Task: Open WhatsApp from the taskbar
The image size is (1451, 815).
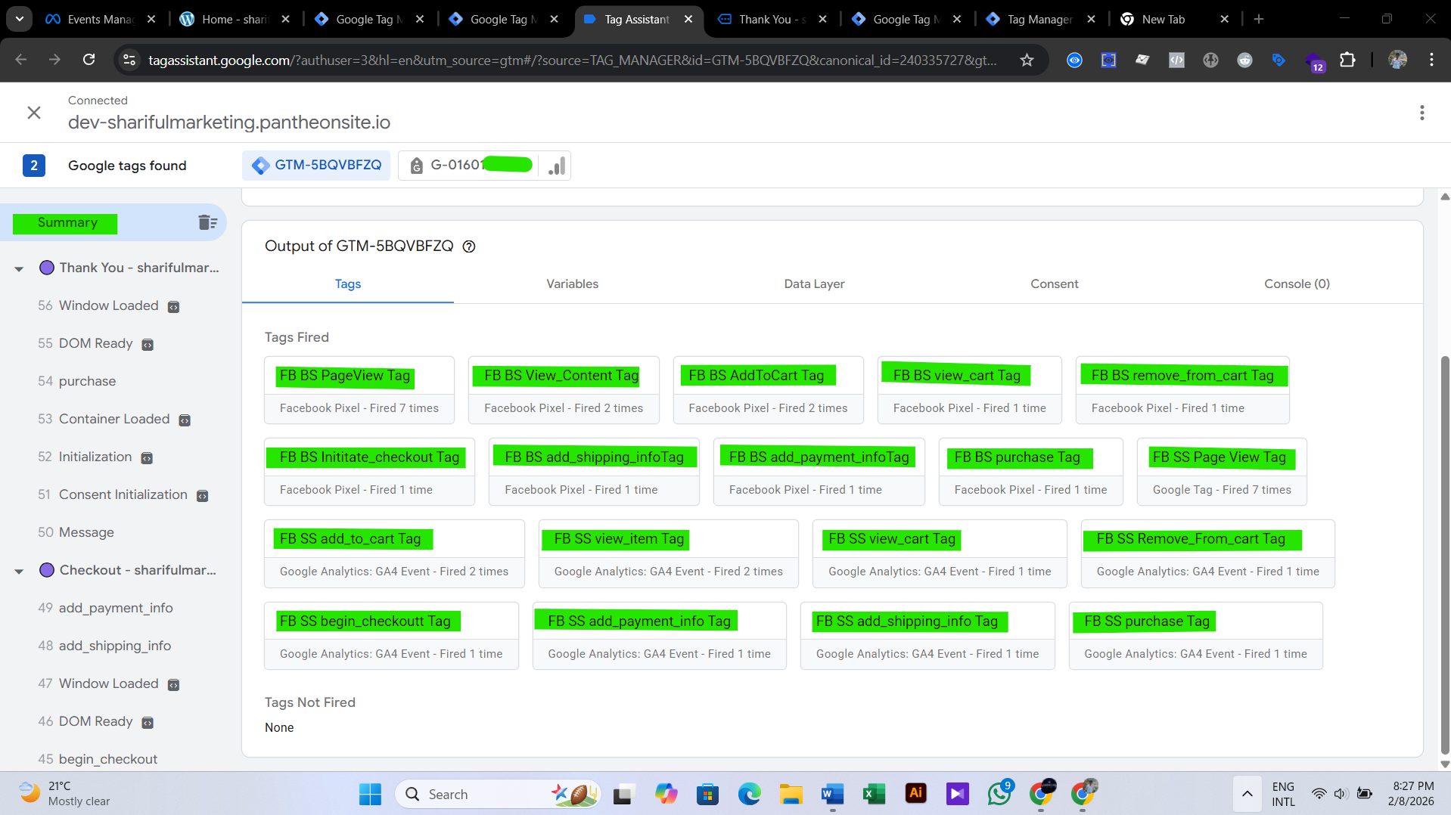Action: pos(999,794)
